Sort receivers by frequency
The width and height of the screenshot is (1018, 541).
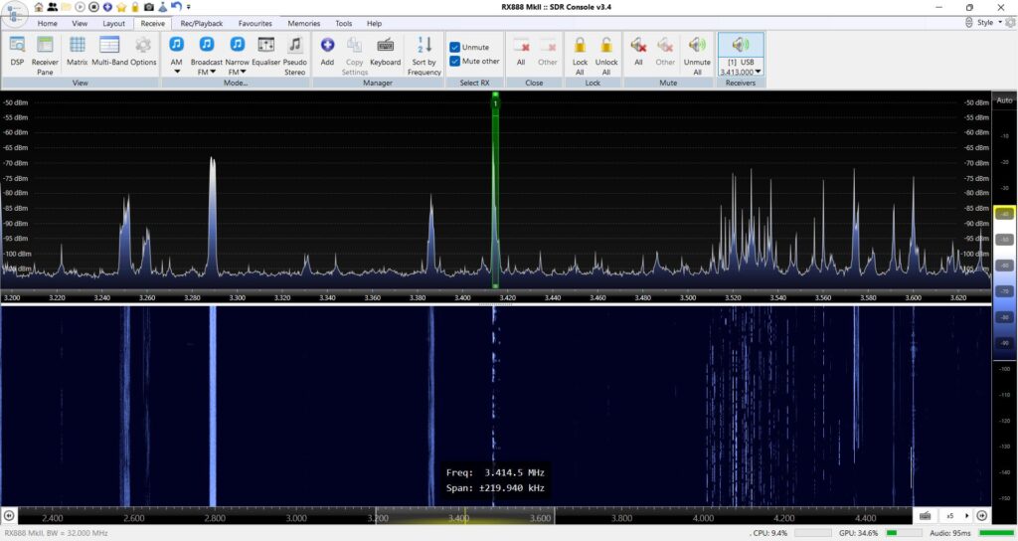pyautogui.click(x=424, y=56)
